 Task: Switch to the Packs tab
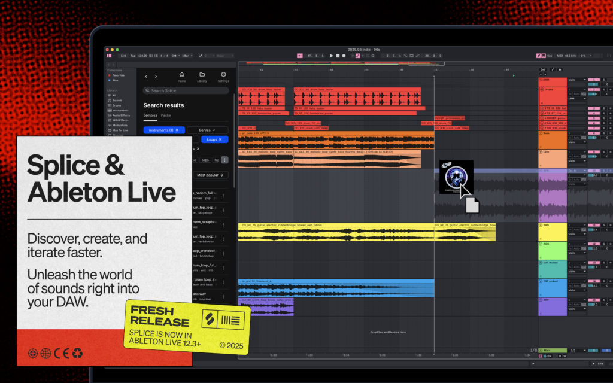166,115
